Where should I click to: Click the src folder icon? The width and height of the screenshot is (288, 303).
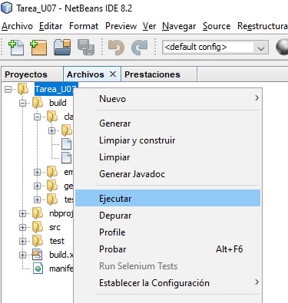tap(38, 227)
